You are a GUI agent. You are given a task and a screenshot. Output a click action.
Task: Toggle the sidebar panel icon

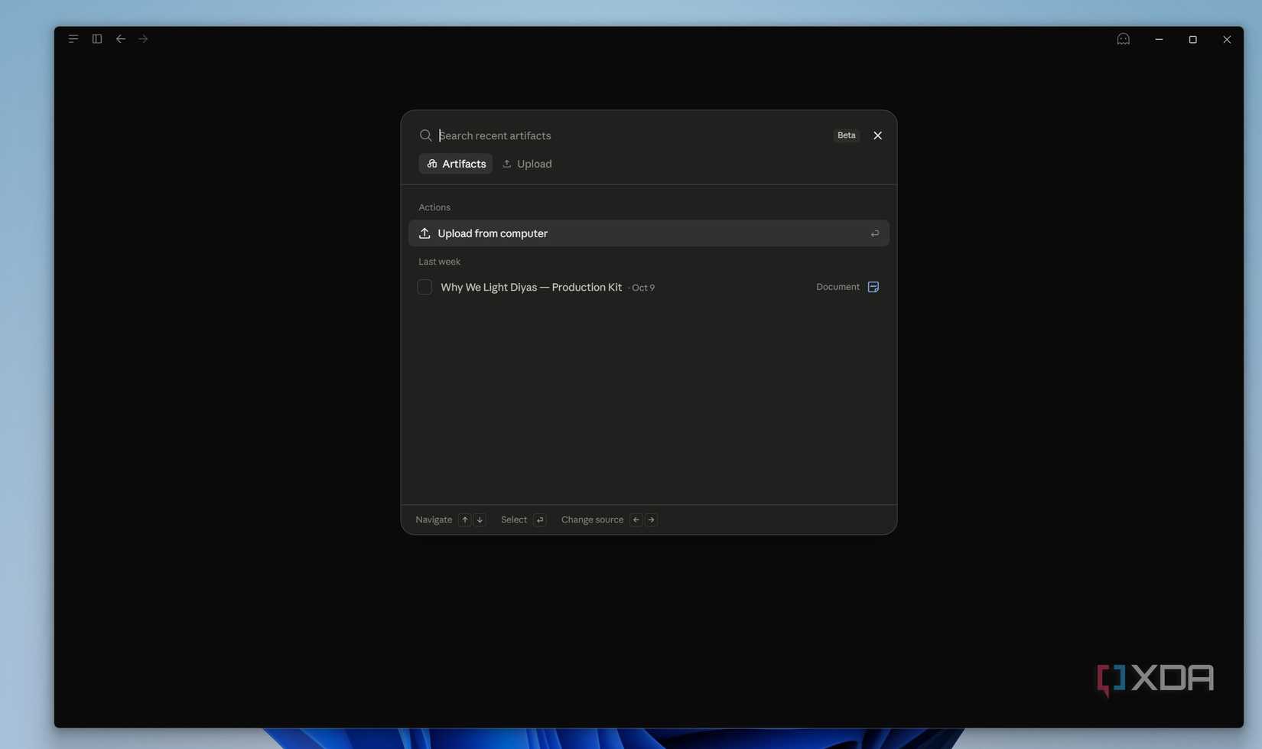click(x=97, y=39)
